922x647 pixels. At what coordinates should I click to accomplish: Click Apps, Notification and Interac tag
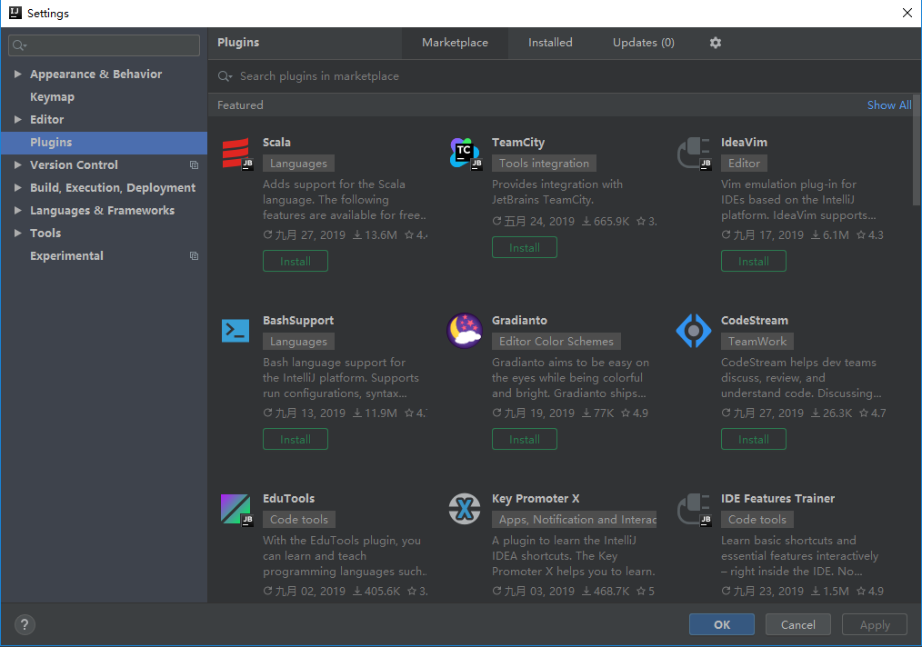pos(574,520)
